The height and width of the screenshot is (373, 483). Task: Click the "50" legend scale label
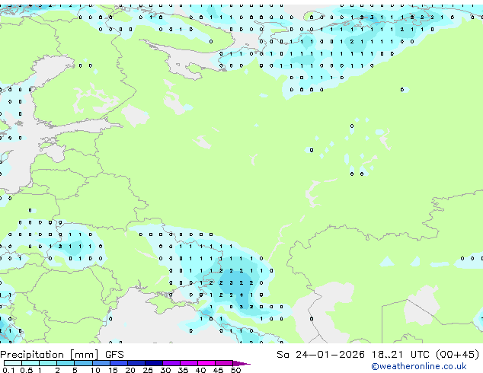coord(235,370)
